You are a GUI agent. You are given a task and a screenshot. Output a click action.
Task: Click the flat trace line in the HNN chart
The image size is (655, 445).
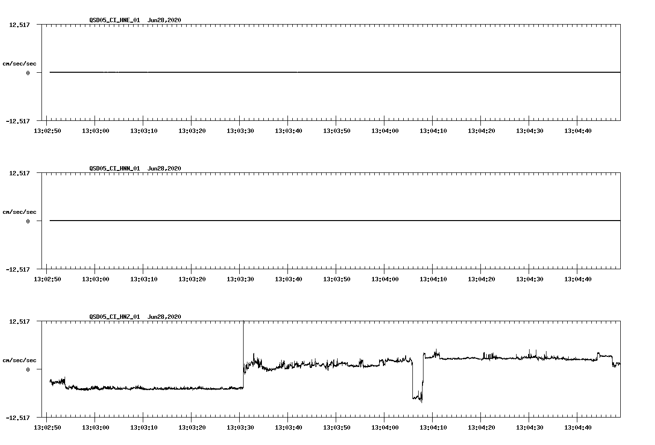(x=335, y=221)
